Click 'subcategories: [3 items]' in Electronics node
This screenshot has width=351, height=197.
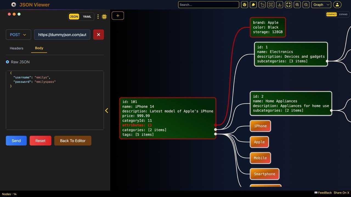[x=282, y=61]
